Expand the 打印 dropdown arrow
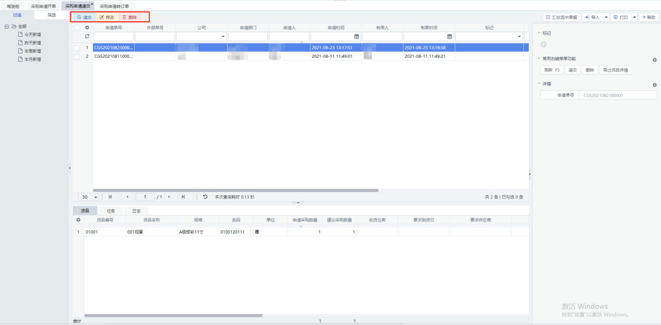661x325 pixels. coord(634,17)
